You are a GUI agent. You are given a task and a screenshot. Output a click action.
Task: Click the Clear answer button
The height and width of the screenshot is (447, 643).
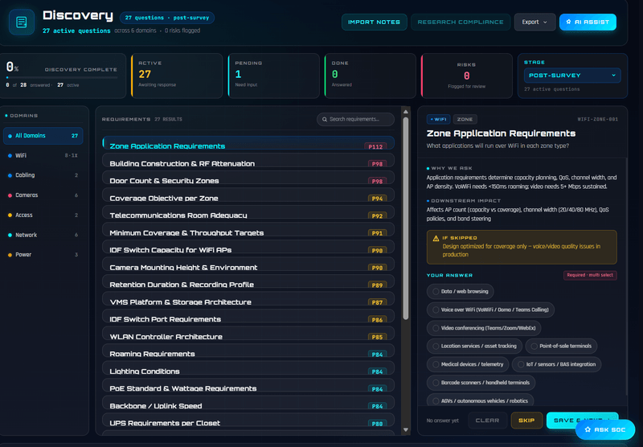pos(487,420)
